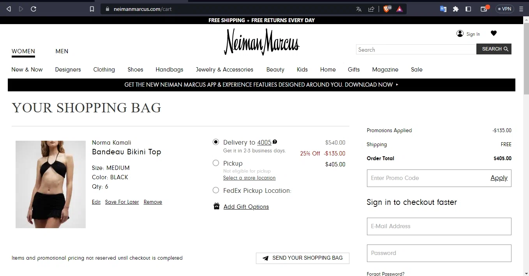Click the browser back arrow

tap(9, 9)
